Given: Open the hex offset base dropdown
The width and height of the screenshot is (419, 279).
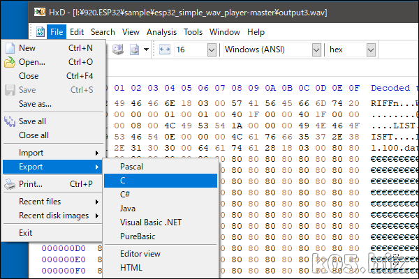Looking at the screenshot, I should point(371,50).
